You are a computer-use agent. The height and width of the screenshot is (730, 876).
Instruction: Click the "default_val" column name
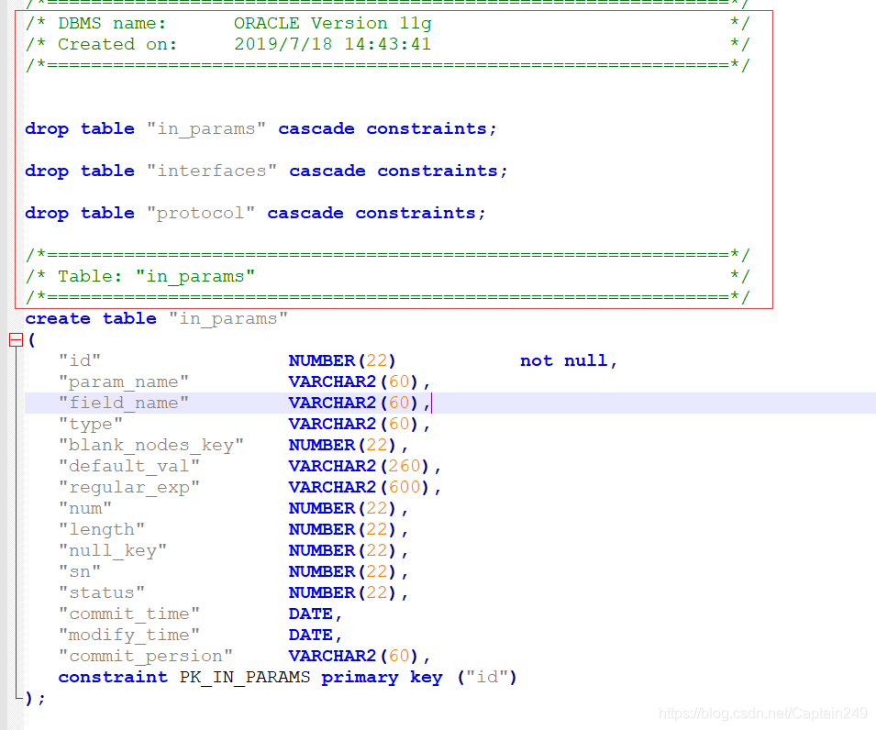coord(129,466)
